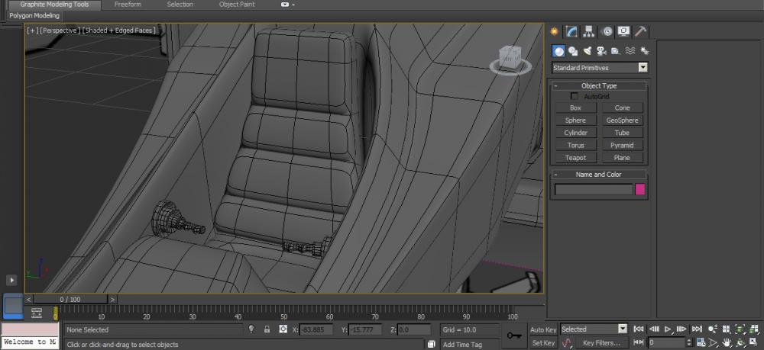
Task: Collapse the Object Type rollout
Action: (x=599, y=86)
